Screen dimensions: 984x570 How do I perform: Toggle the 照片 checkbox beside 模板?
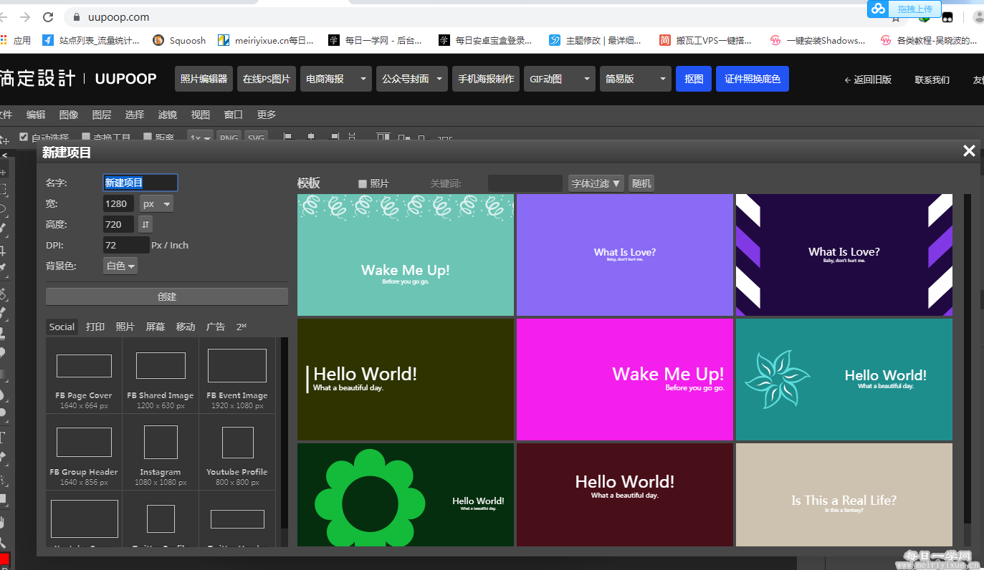tap(363, 184)
